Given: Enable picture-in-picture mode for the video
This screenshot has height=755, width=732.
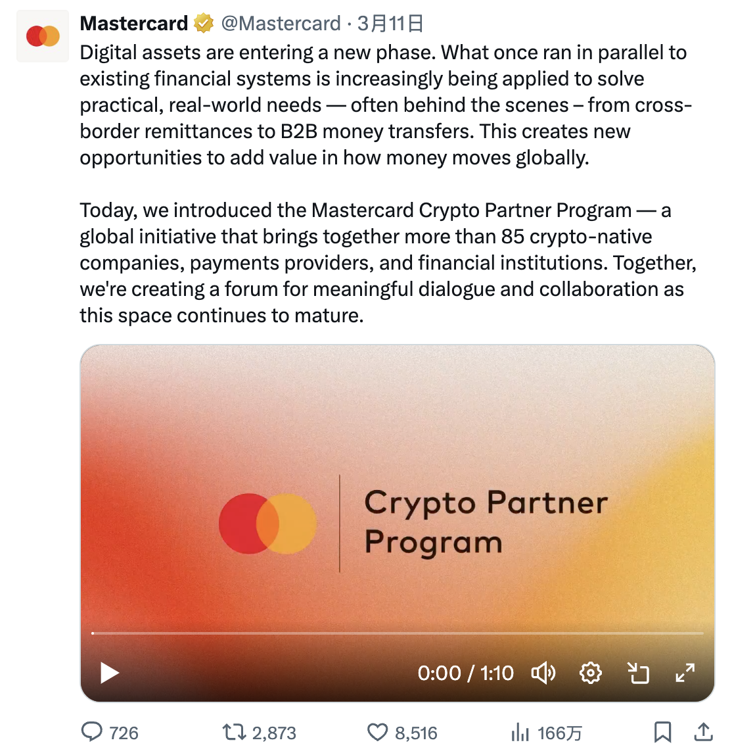Looking at the screenshot, I should (x=637, y=673).
